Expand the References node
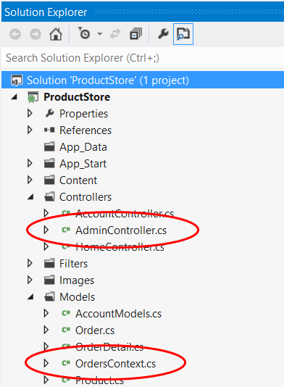Screen dimensions: 284x387 tap(30, 130)
